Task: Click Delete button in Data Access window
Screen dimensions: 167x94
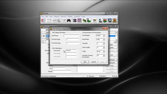Action: tap(111, 48)
